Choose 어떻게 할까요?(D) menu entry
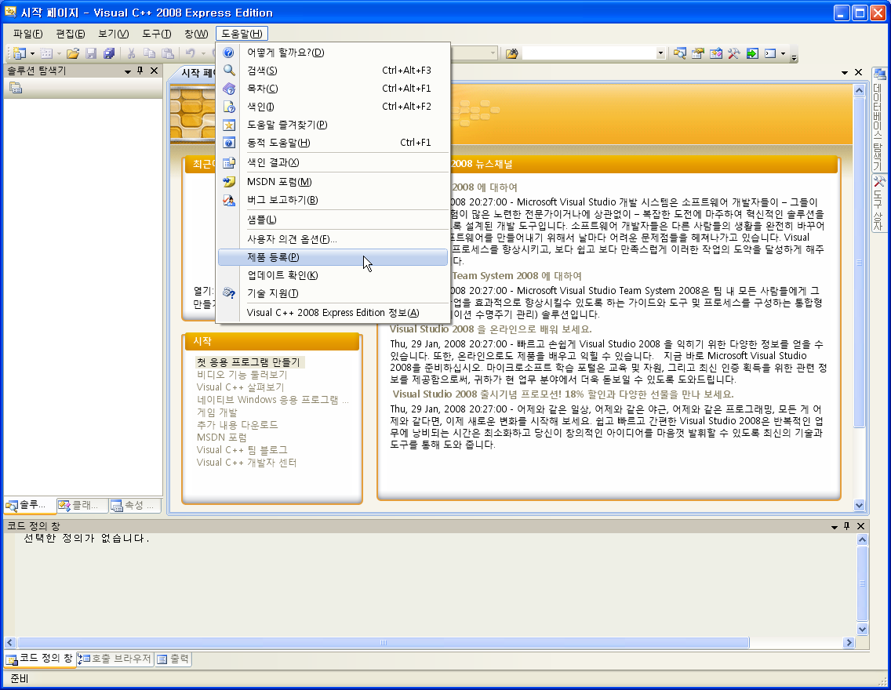Viewport: 891px width, 690px height. 333,53
